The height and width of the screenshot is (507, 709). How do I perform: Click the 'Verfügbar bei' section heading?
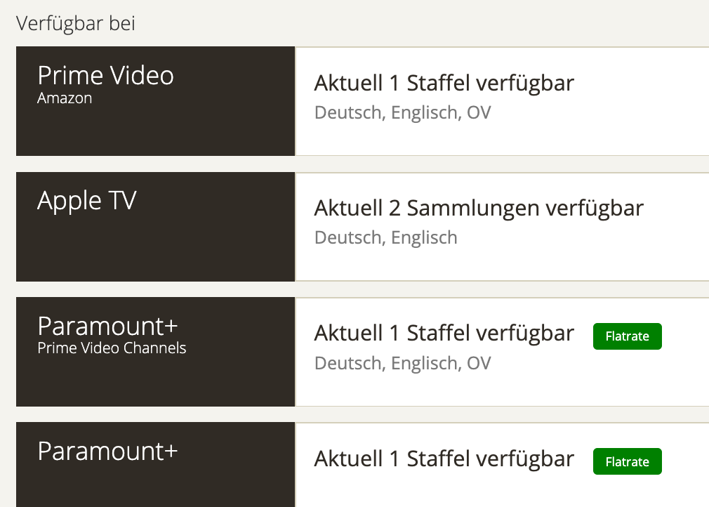tap(76, 23)
